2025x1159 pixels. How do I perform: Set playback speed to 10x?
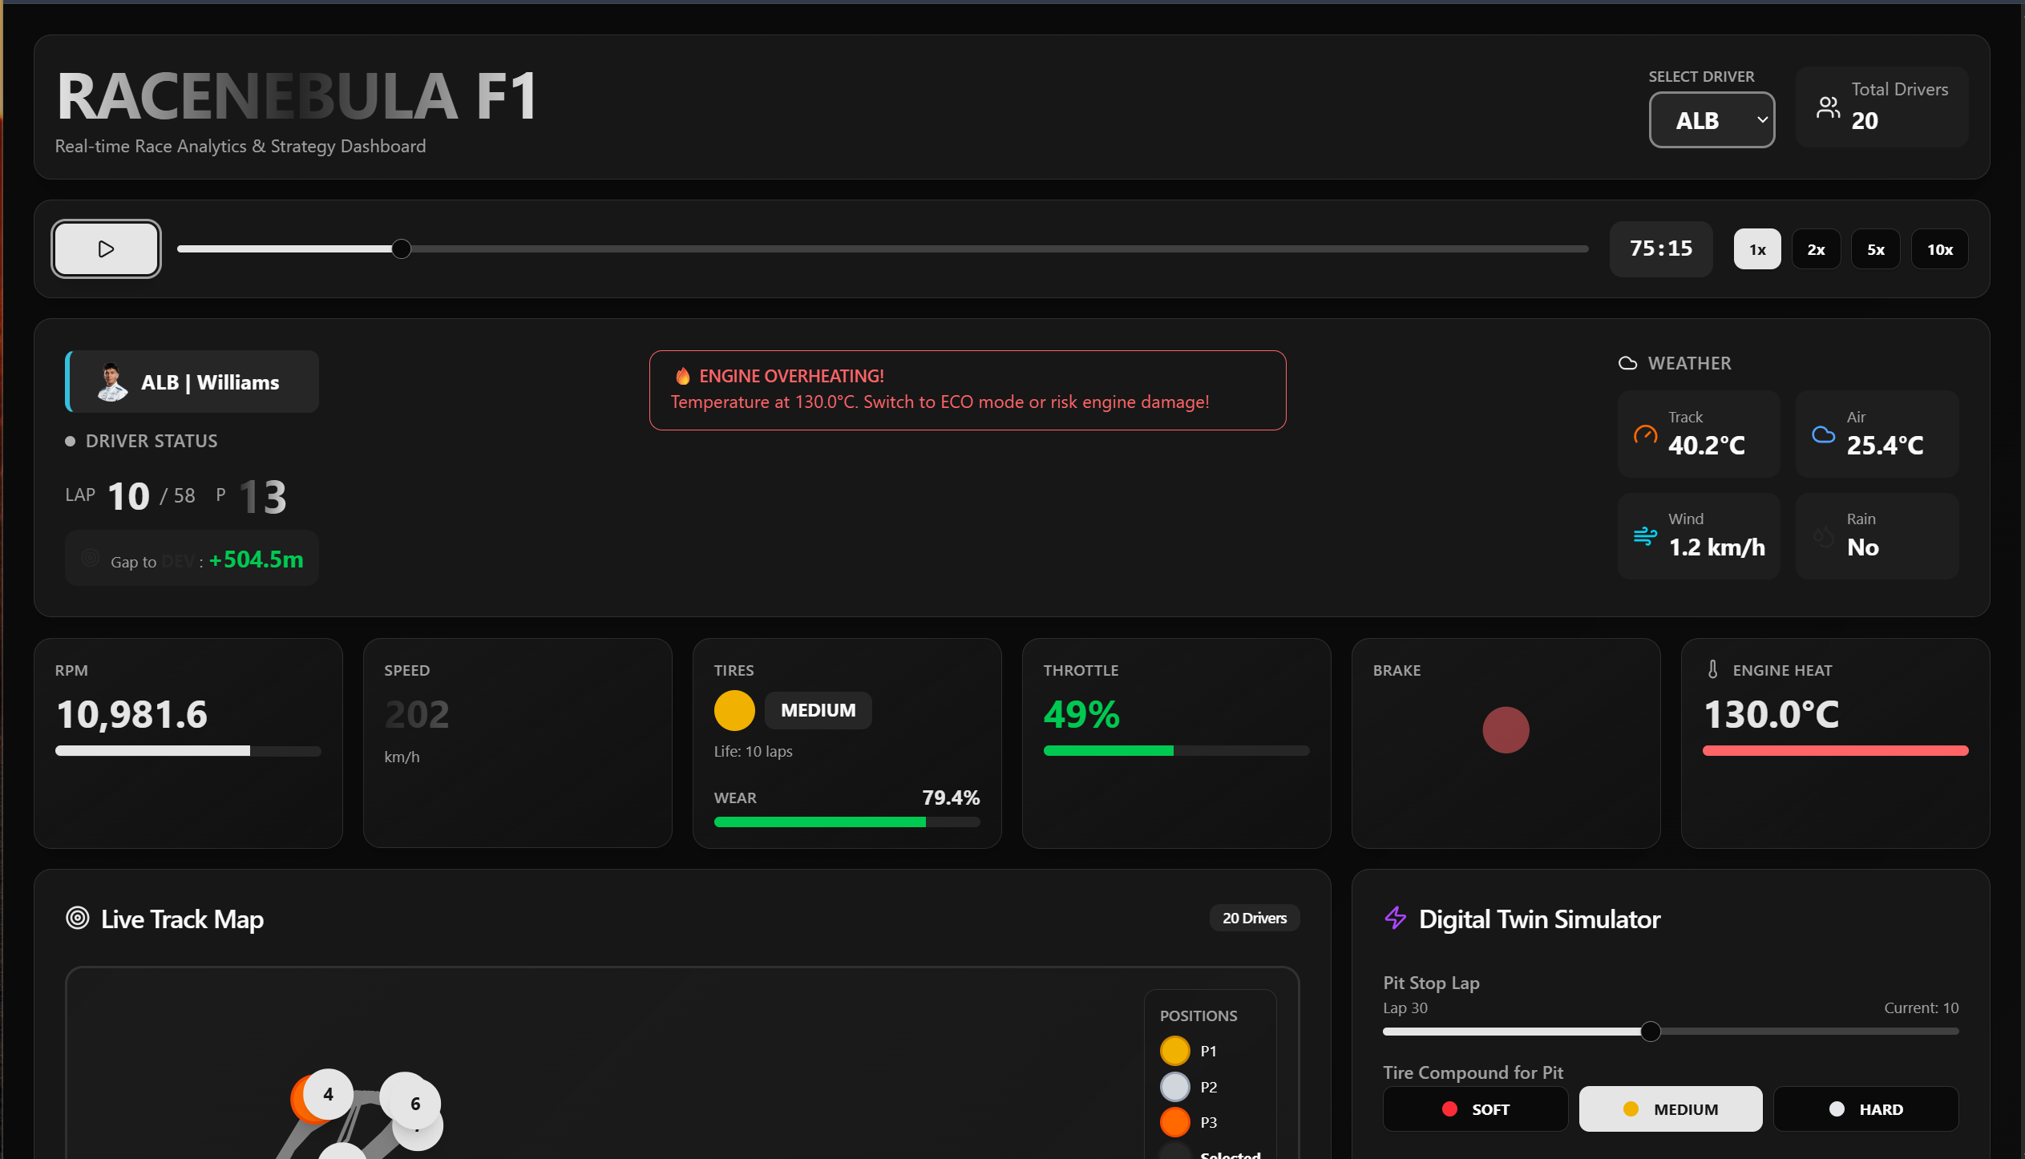tap(1939, 249)
